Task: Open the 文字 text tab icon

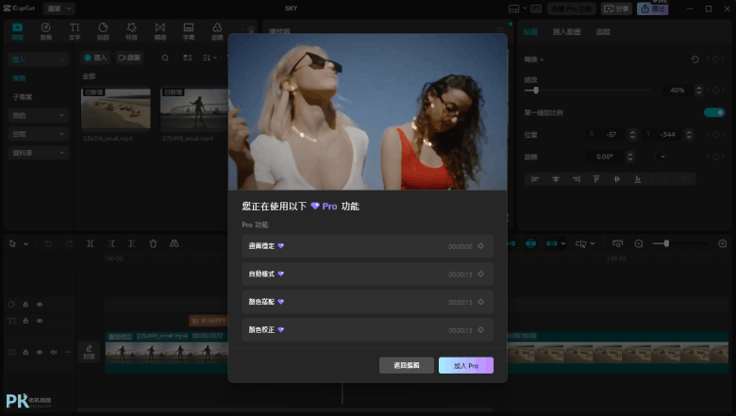Action: [x=75, y=27]
